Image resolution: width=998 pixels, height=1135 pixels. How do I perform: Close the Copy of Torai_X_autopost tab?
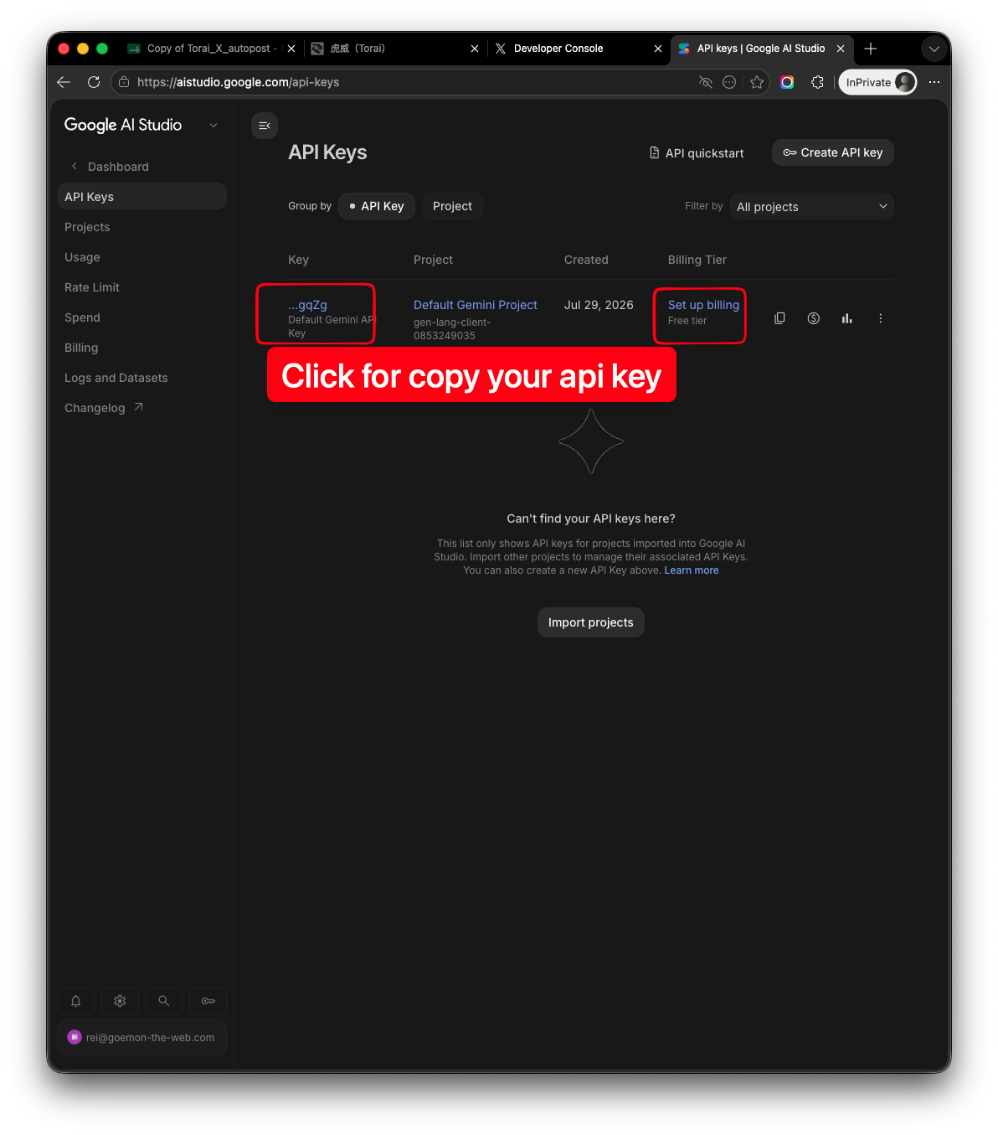[291, 49]
